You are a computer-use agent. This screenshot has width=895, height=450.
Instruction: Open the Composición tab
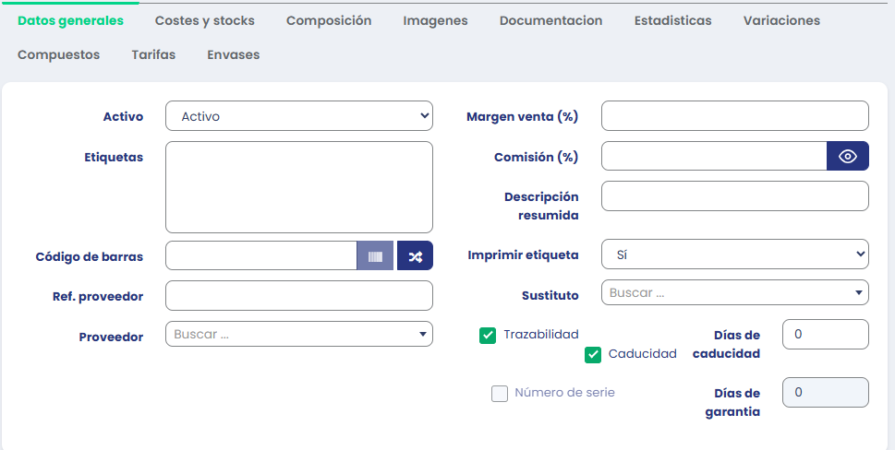point(329,20)
